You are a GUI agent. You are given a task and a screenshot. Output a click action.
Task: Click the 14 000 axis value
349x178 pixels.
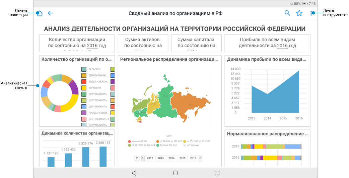[235, 69]
